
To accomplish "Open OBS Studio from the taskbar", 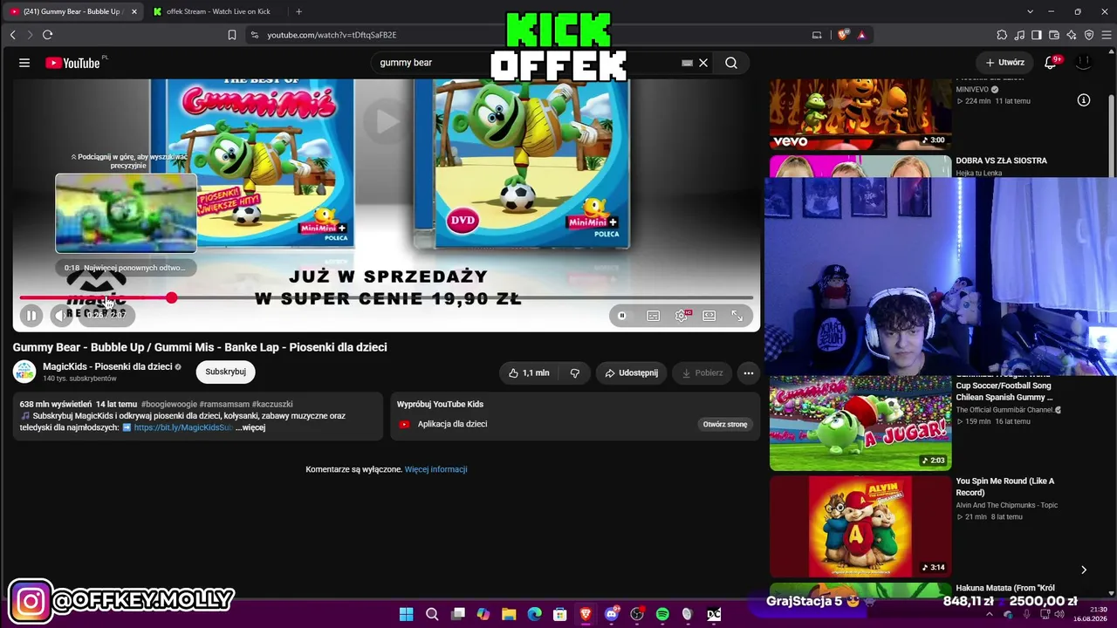I will click(x=637, y=614).
